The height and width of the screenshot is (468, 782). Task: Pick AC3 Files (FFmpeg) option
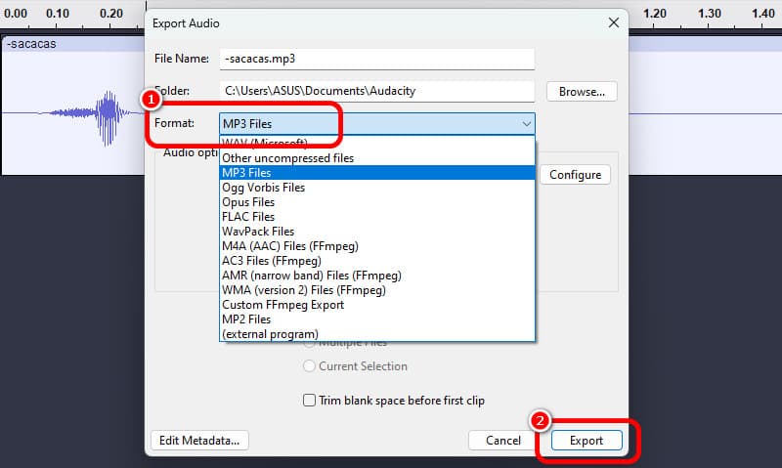pos(377,261)
